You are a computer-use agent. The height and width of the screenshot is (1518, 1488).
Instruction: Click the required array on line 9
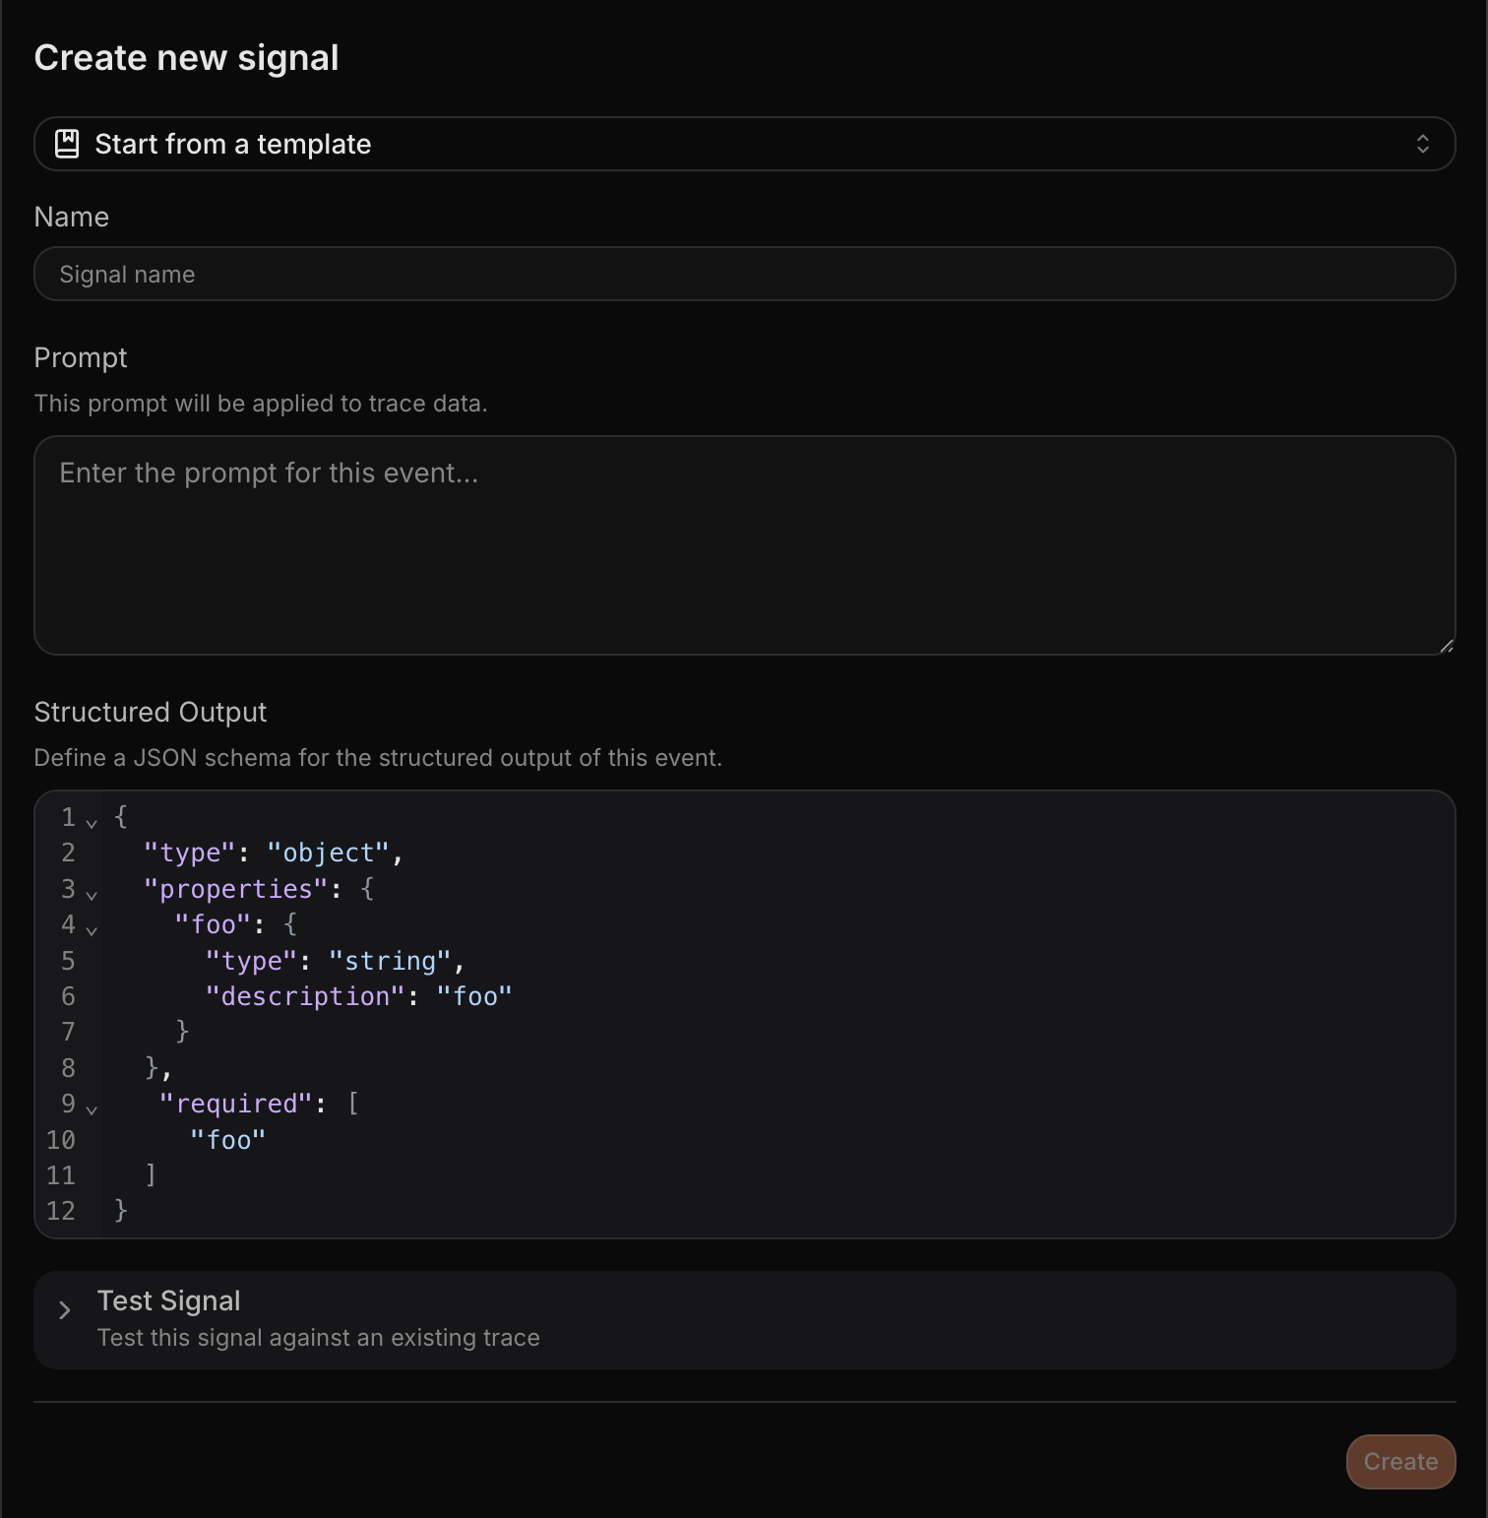click(236, 1103)
